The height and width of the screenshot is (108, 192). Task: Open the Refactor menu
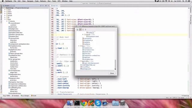point(43,1)
